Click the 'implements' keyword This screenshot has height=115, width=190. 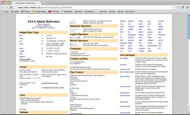coord(132,35)
